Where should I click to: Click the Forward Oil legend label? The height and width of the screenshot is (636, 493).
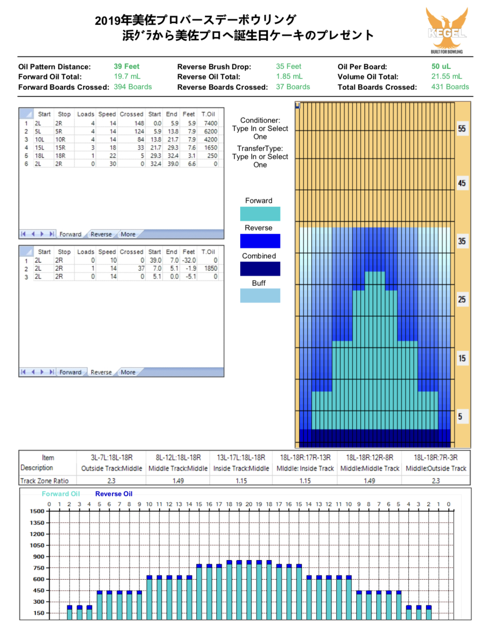point(61,494)
